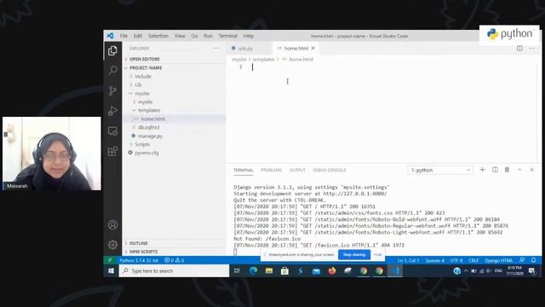Open the Run menu
The image size is (545, 307).
[208, 36]
